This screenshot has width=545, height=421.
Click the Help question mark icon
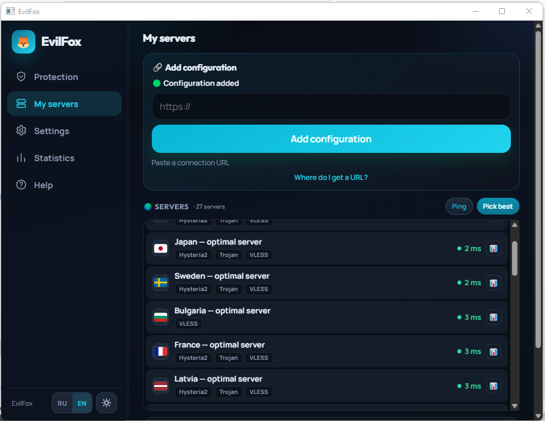click(x=21, y=185)
